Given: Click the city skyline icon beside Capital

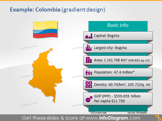Looking at the screenshot, I should pyautogui.click(x=89, y=36).
